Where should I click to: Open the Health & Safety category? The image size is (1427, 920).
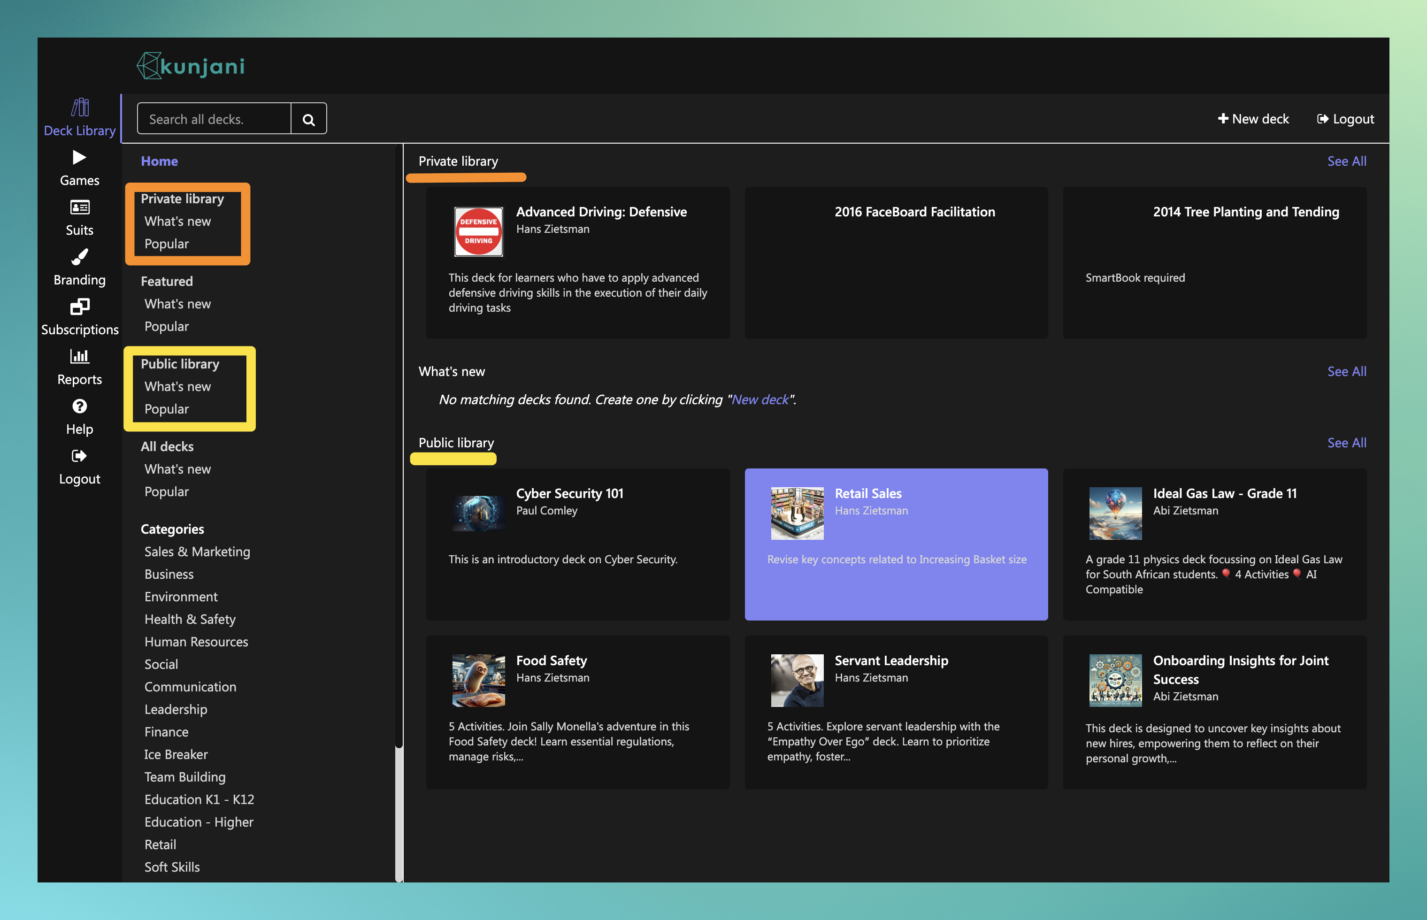190,620
